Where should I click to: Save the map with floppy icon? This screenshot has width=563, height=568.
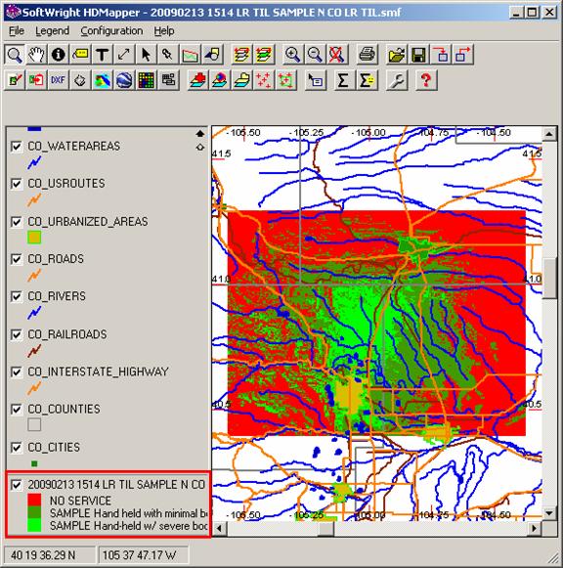coord(418,55)
